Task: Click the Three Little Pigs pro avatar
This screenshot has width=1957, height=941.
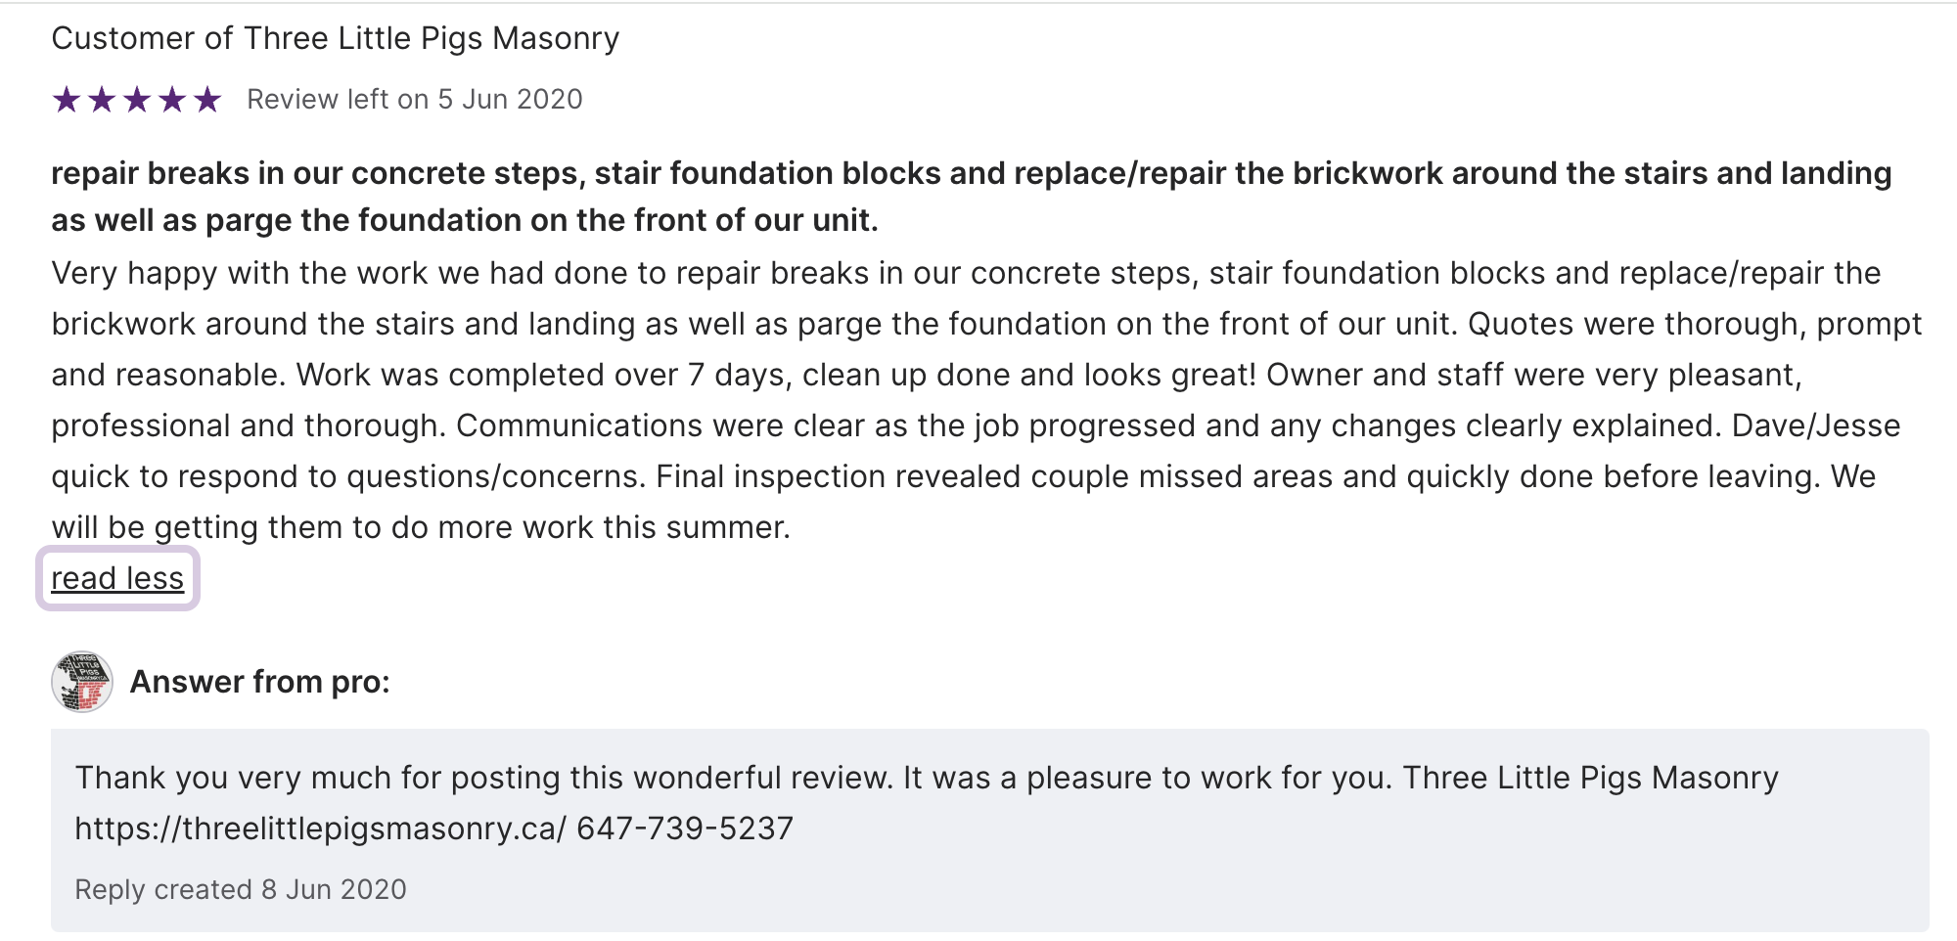Action: [82, 682]
